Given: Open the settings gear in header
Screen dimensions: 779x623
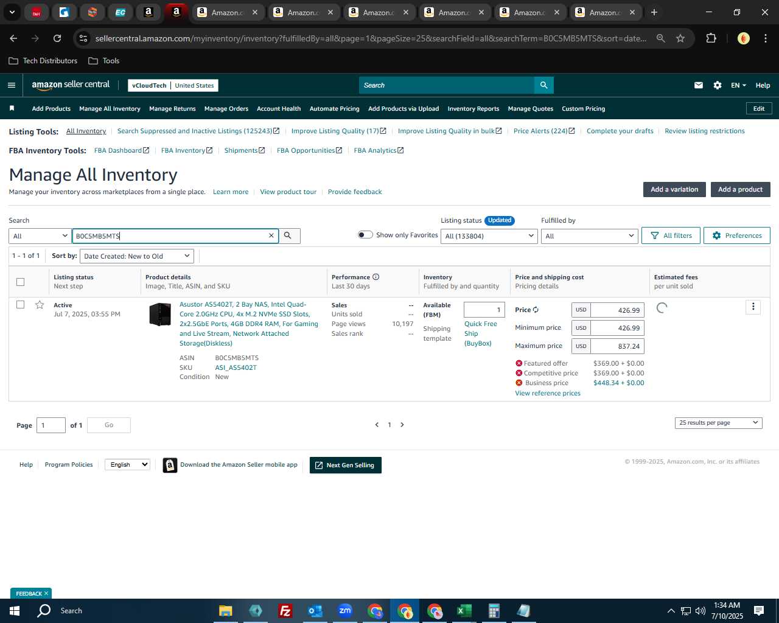Looking at the screenshot, I should [x=718, y=85].
